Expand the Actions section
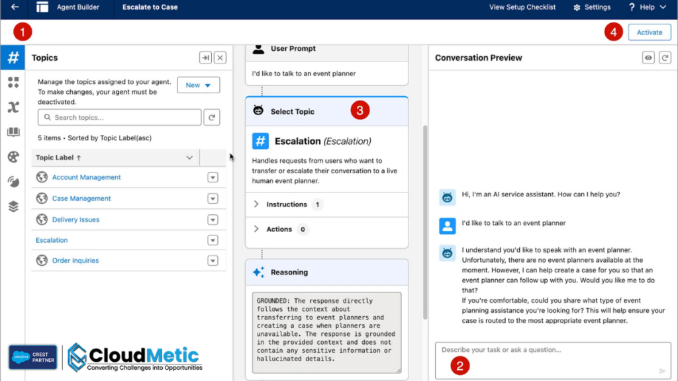The height and width of the screenshot is (381, 678). point(256,229)
